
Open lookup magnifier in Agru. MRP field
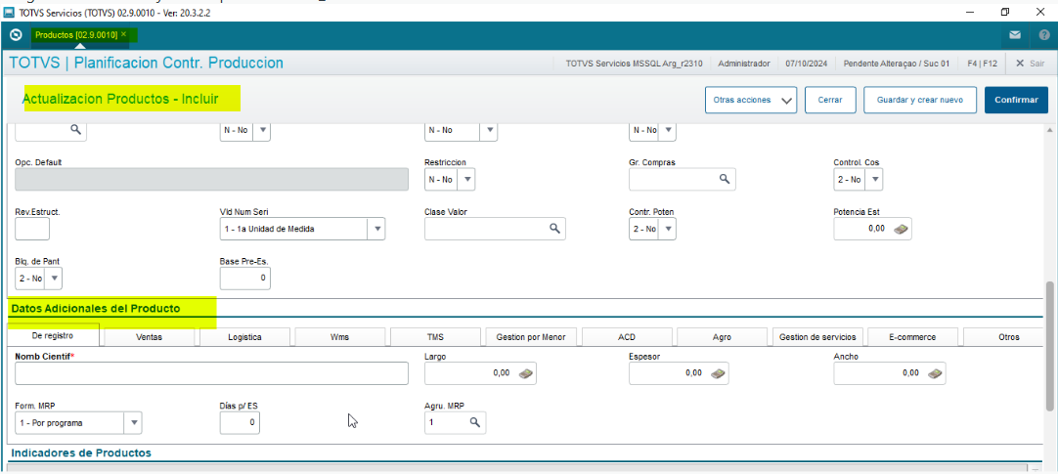pos(474,422)
